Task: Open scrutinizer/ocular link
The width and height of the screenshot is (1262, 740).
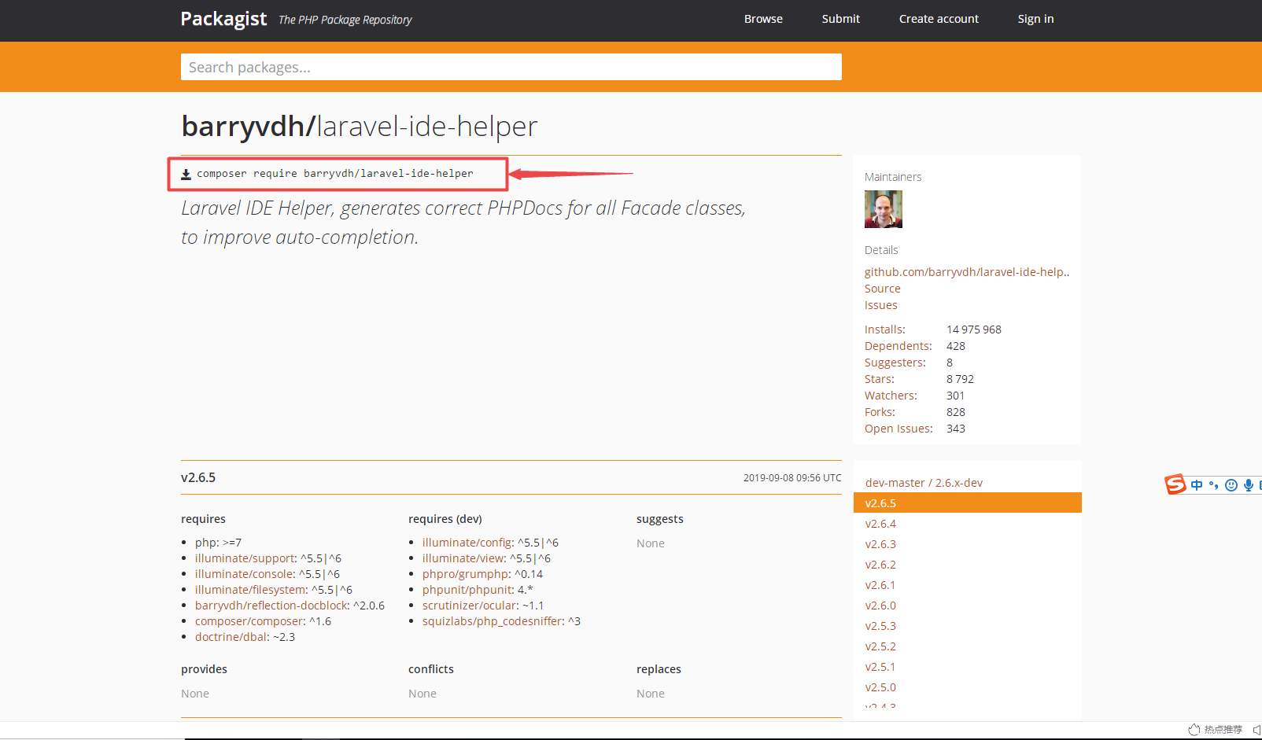Action: (x=470, y=606)
